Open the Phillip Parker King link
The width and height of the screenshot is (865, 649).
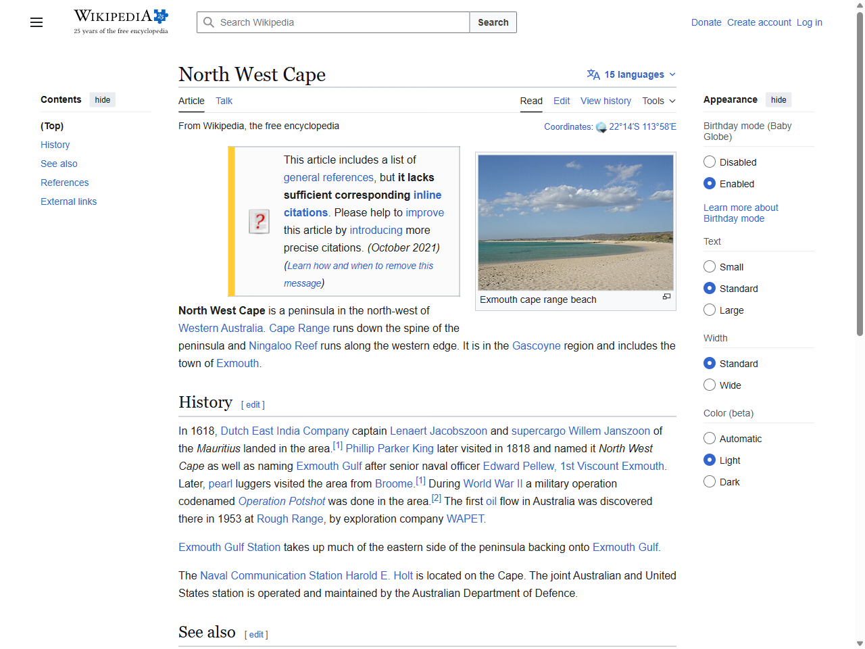point(390,448)
